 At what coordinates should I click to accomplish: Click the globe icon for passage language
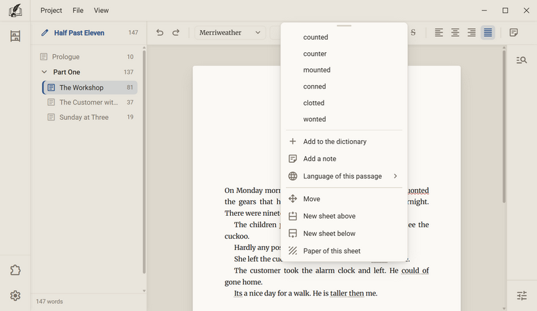pos(293,176)
